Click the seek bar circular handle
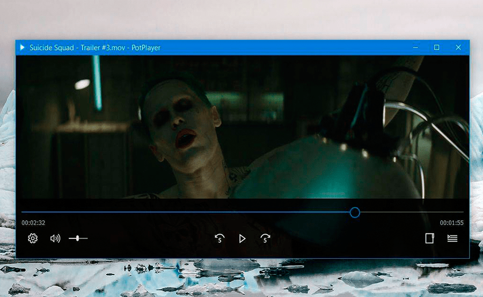Image resolution: width=483 pixels, height=297 pixels. point(354,213)
